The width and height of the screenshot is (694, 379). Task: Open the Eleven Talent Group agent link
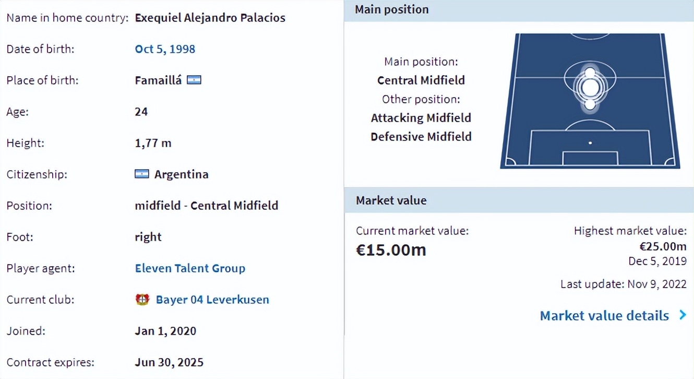click(x=190, y=268)
